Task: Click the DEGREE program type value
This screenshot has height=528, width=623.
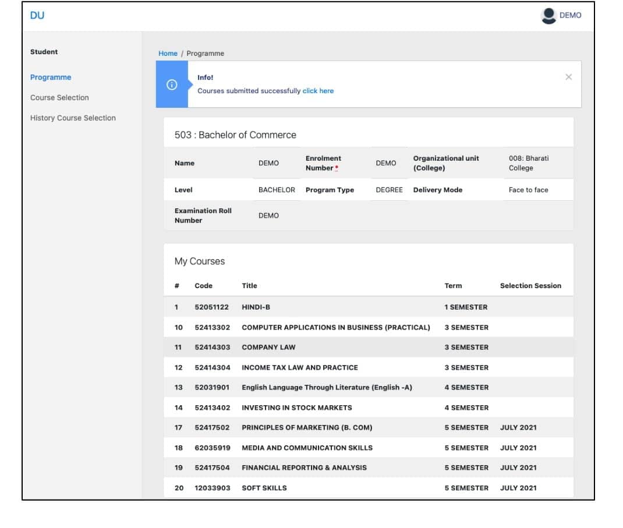Action: pyautogui.click(x=390, y=190)
